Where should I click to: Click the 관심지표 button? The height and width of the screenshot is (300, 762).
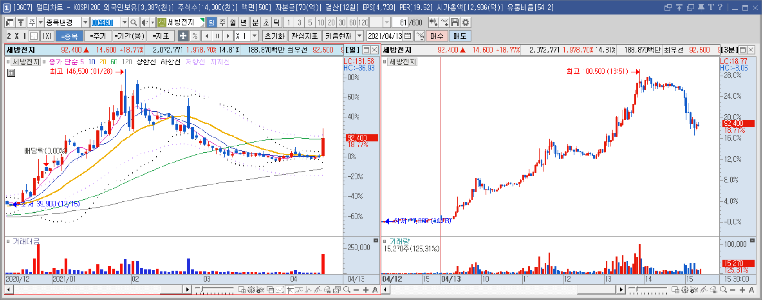305,36
